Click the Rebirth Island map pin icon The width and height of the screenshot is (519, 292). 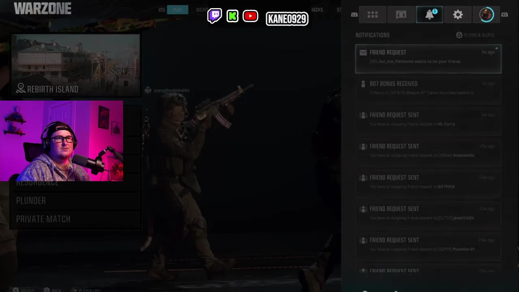(20, 89)
